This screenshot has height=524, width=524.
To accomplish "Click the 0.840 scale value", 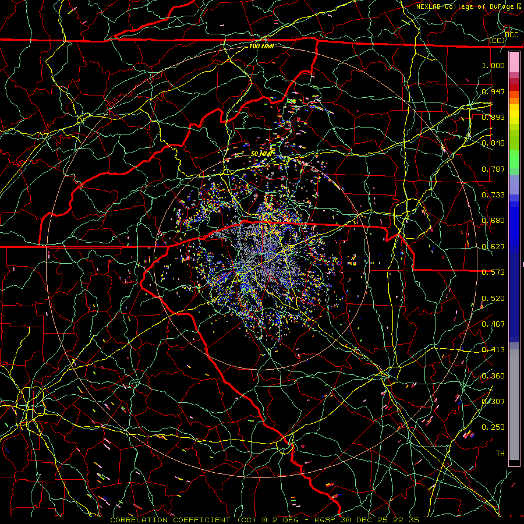I will [493, 143].
